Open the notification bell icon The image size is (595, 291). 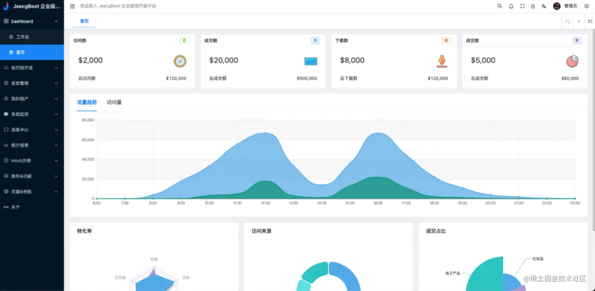pos(511,6)
